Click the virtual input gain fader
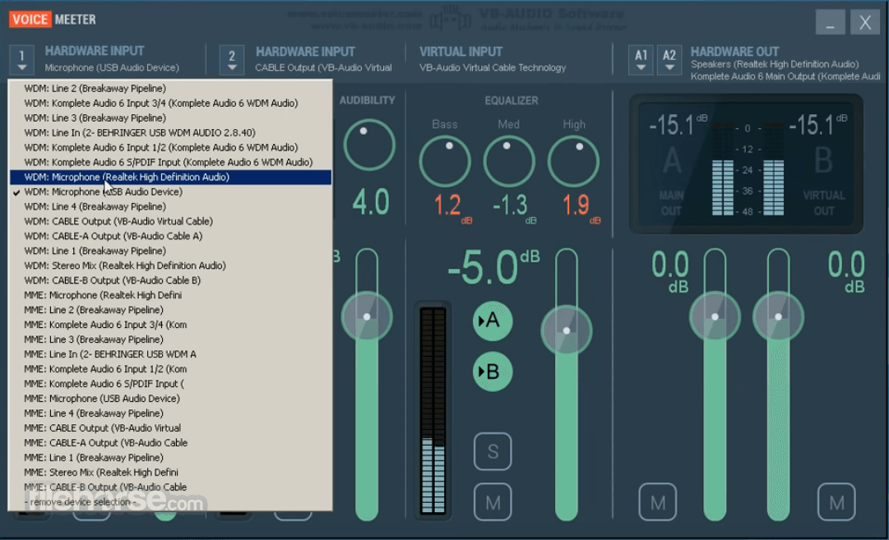889x540 pixels. click(567, 331)
